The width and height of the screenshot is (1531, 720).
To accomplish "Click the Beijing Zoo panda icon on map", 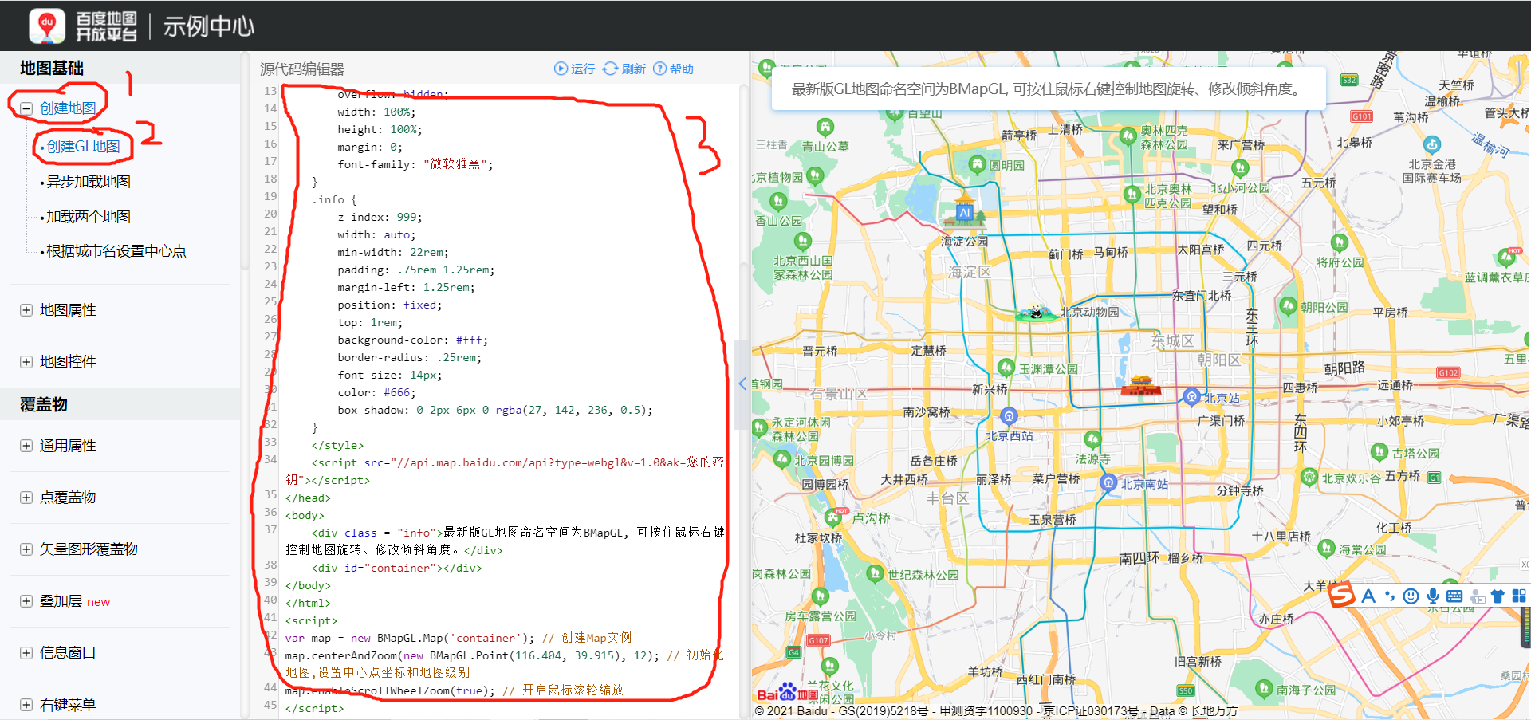I will pyautogui.click(x=1036, y=312).
